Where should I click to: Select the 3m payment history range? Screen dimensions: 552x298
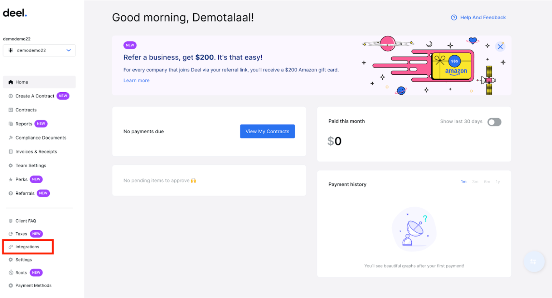click(x=475, y=182)
